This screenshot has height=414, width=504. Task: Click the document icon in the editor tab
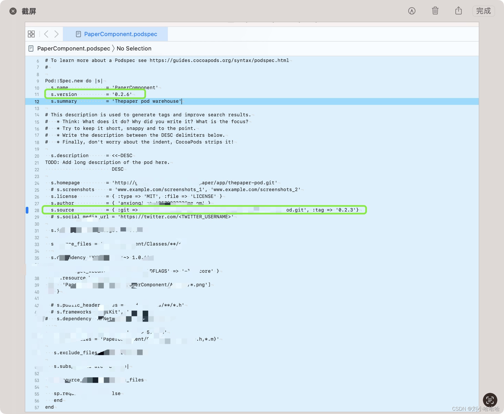[78, 34]
